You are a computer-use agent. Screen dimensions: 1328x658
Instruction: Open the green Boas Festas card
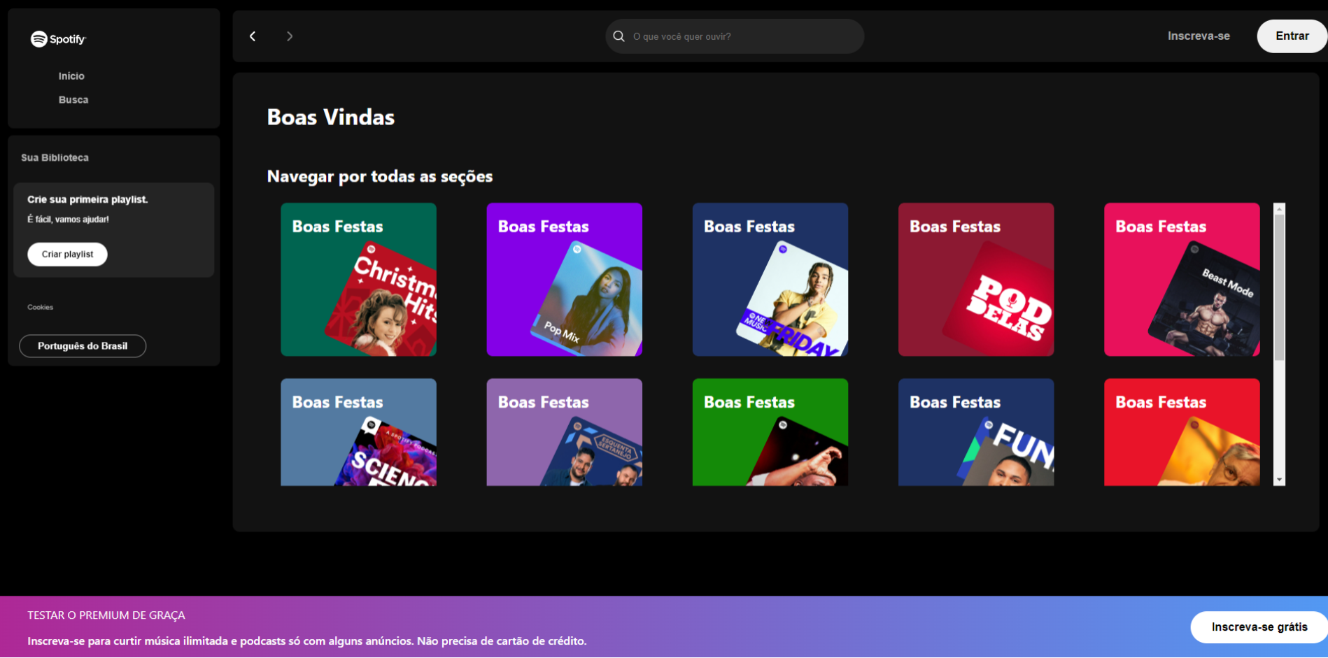click(x=770, y=432)
